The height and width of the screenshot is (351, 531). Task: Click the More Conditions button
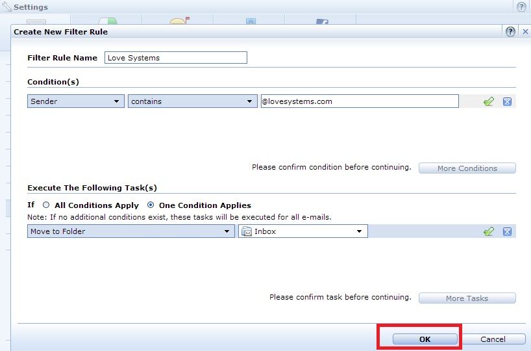[467, 168]
